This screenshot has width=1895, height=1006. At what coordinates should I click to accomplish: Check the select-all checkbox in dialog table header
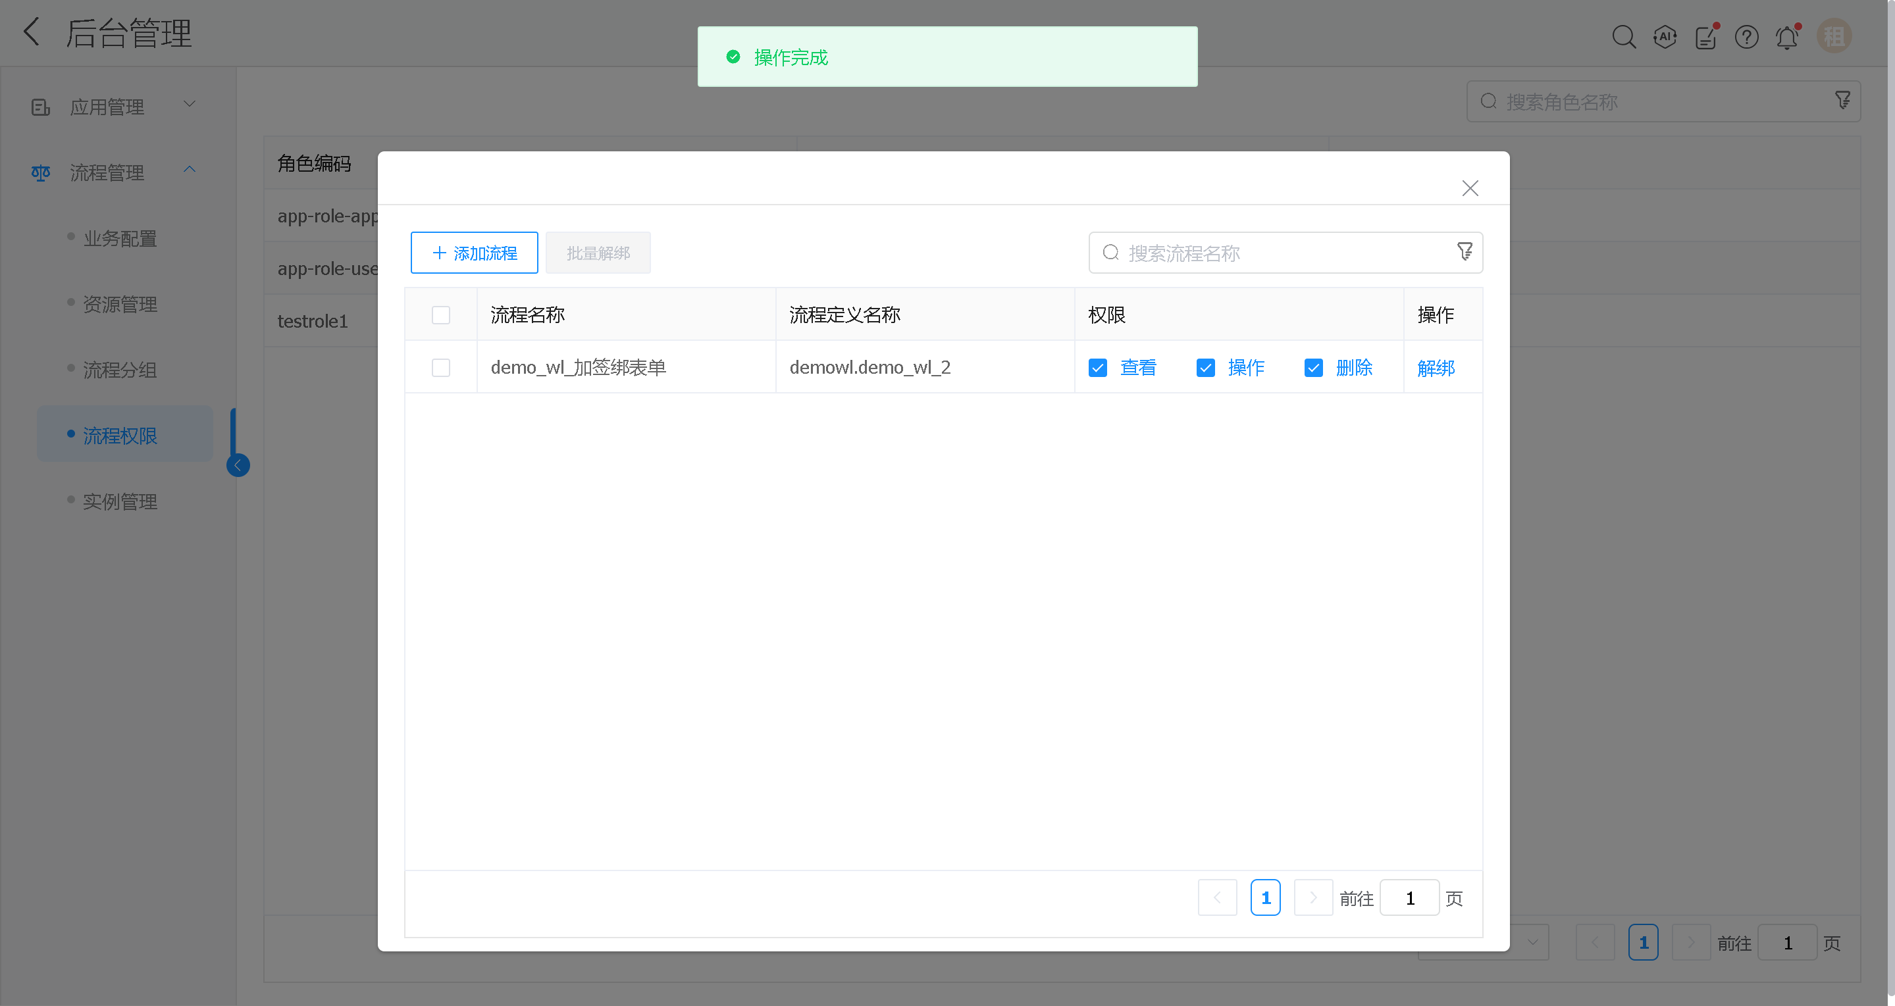[440, 314]
